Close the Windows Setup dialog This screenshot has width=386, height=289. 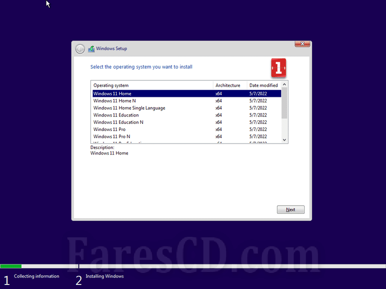[302, 44]
